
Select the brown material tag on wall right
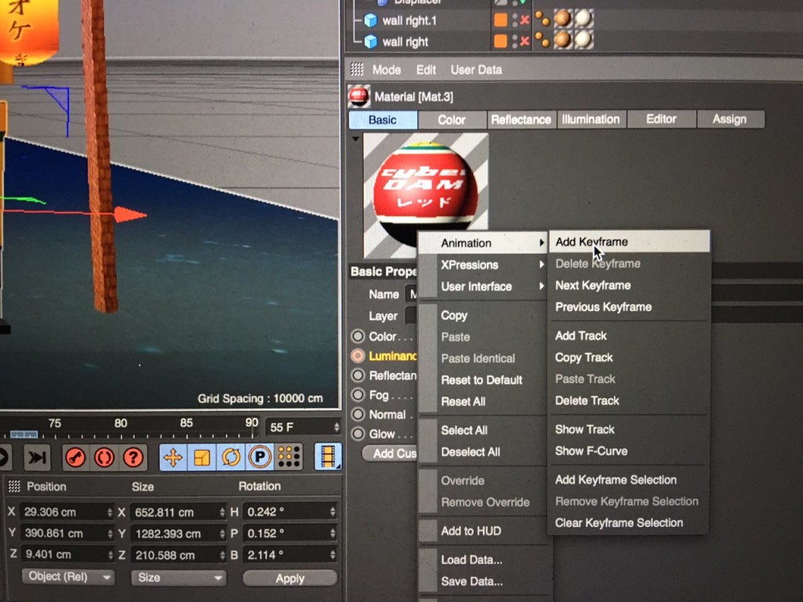[x=563, y=39]
